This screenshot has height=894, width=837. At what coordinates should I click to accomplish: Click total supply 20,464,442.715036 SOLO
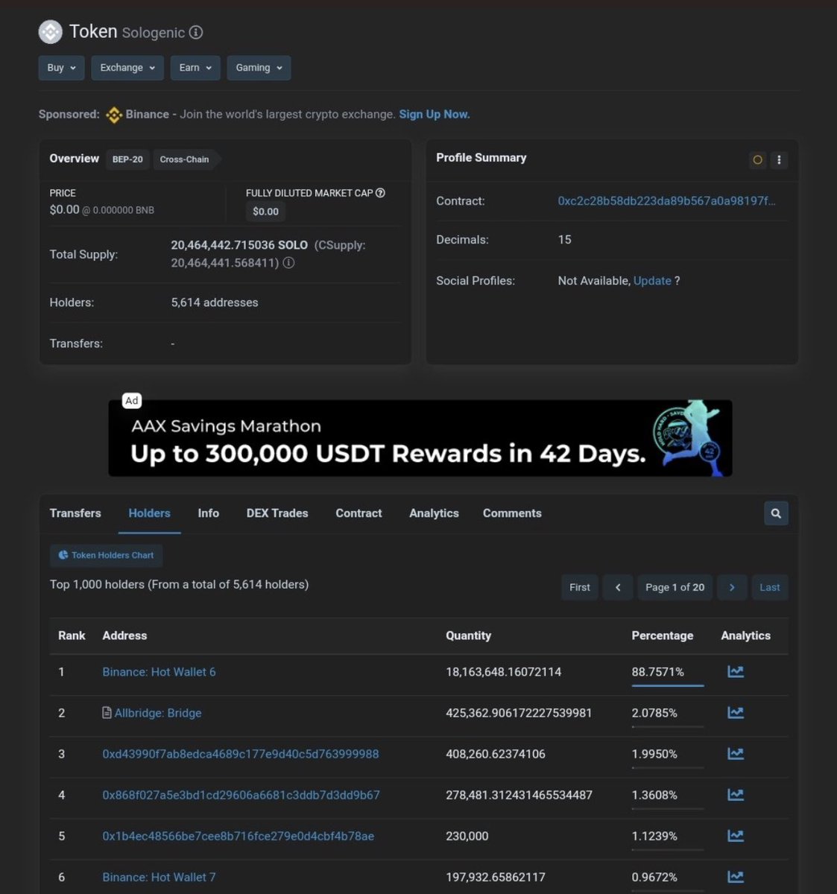[239, 245]
